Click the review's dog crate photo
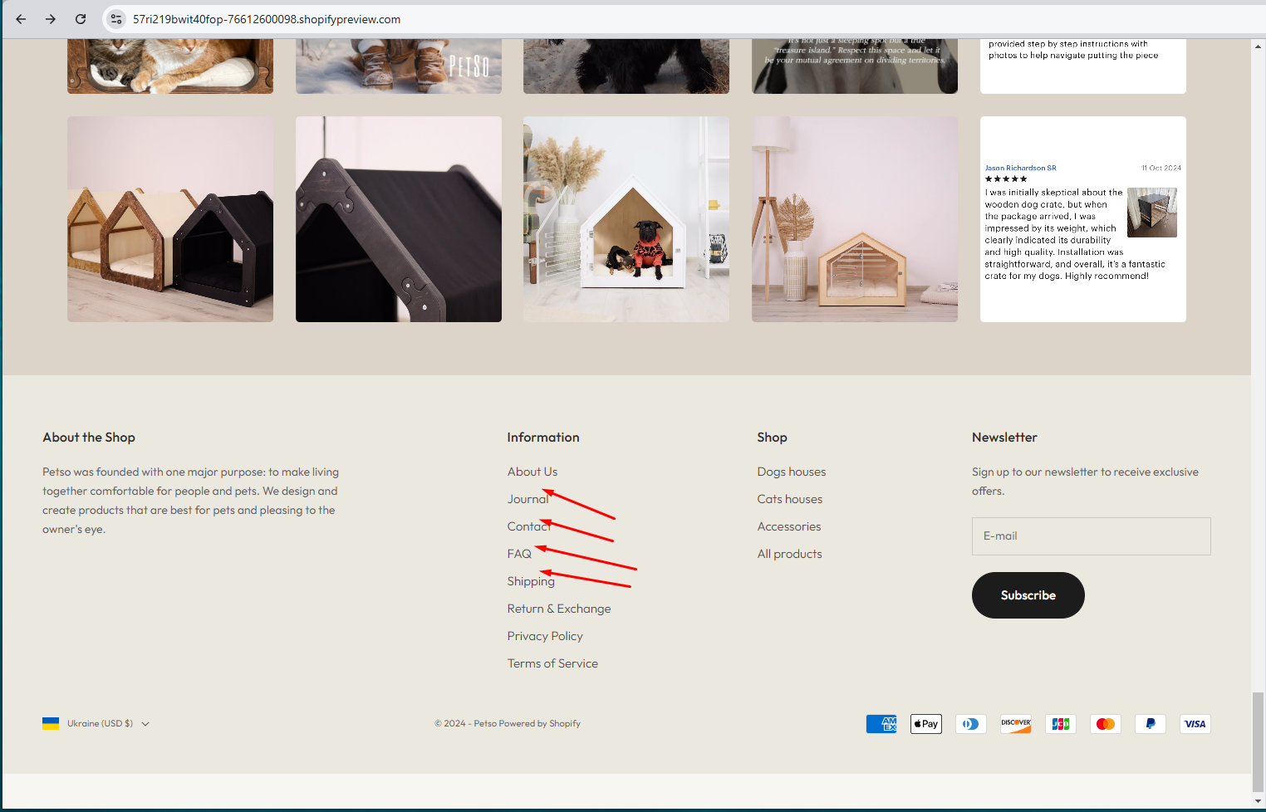Viewport: 1266px width, 812px height. click(x=1152, y=213)
